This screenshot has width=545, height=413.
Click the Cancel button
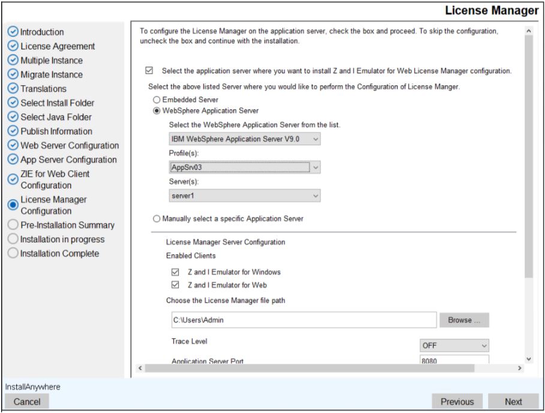27,402
